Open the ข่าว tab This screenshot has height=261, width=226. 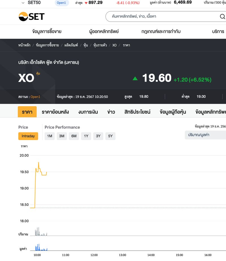[x=111, y=112]
